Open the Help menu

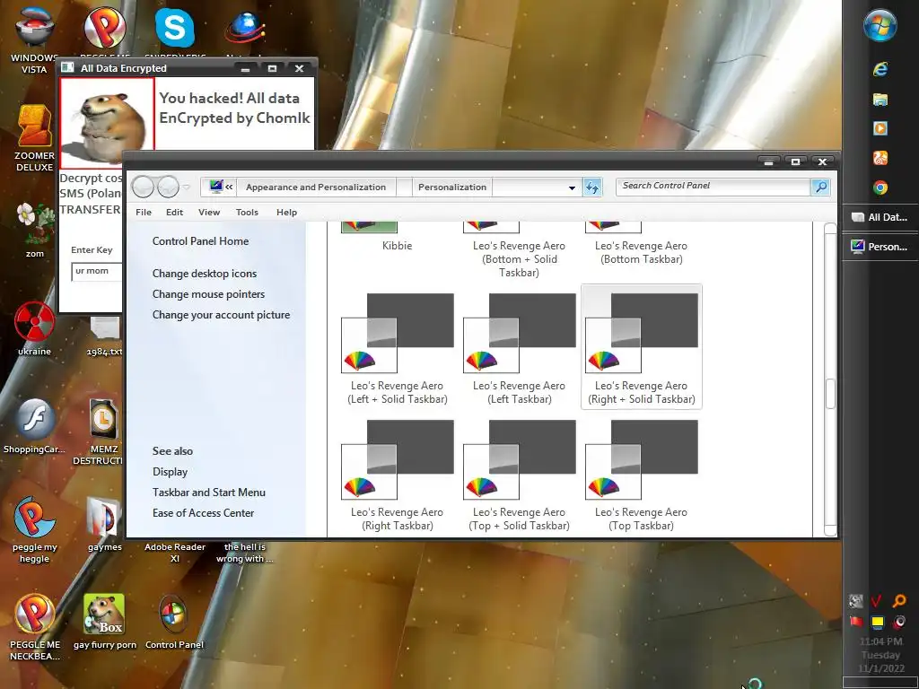pyautogui.click(x=286, y=212)
